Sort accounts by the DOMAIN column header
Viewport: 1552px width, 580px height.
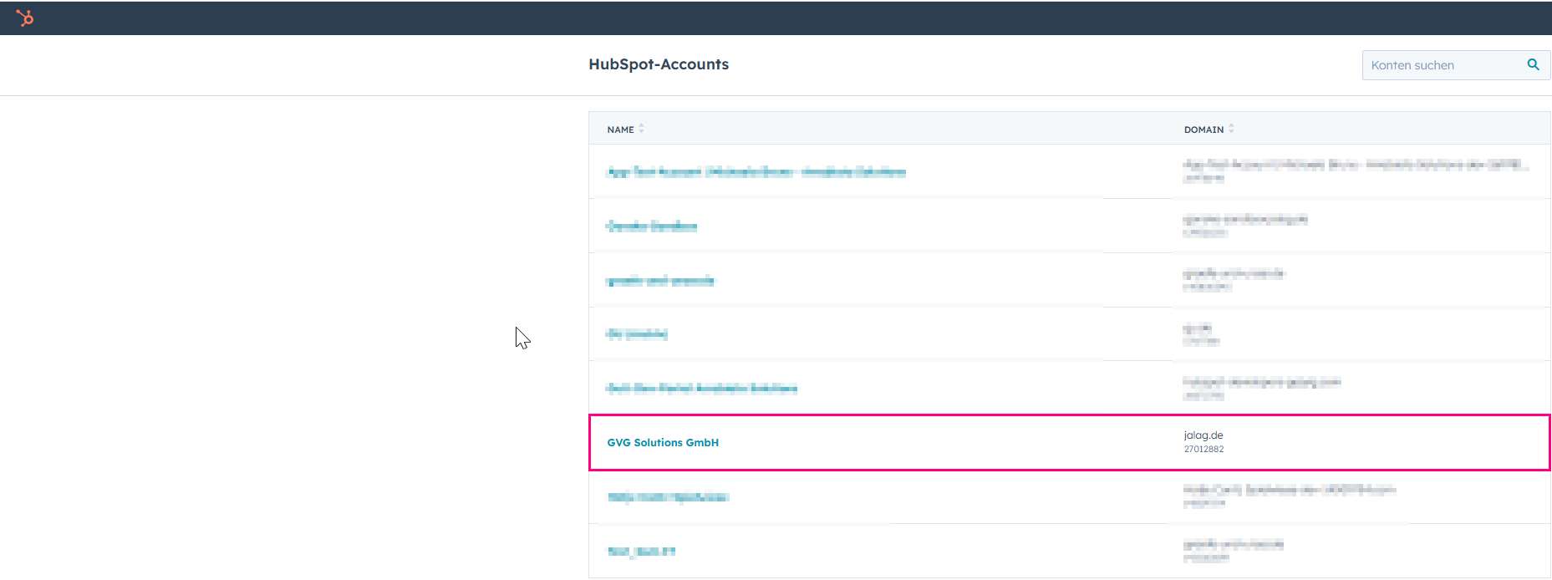tap(1203, 130)
